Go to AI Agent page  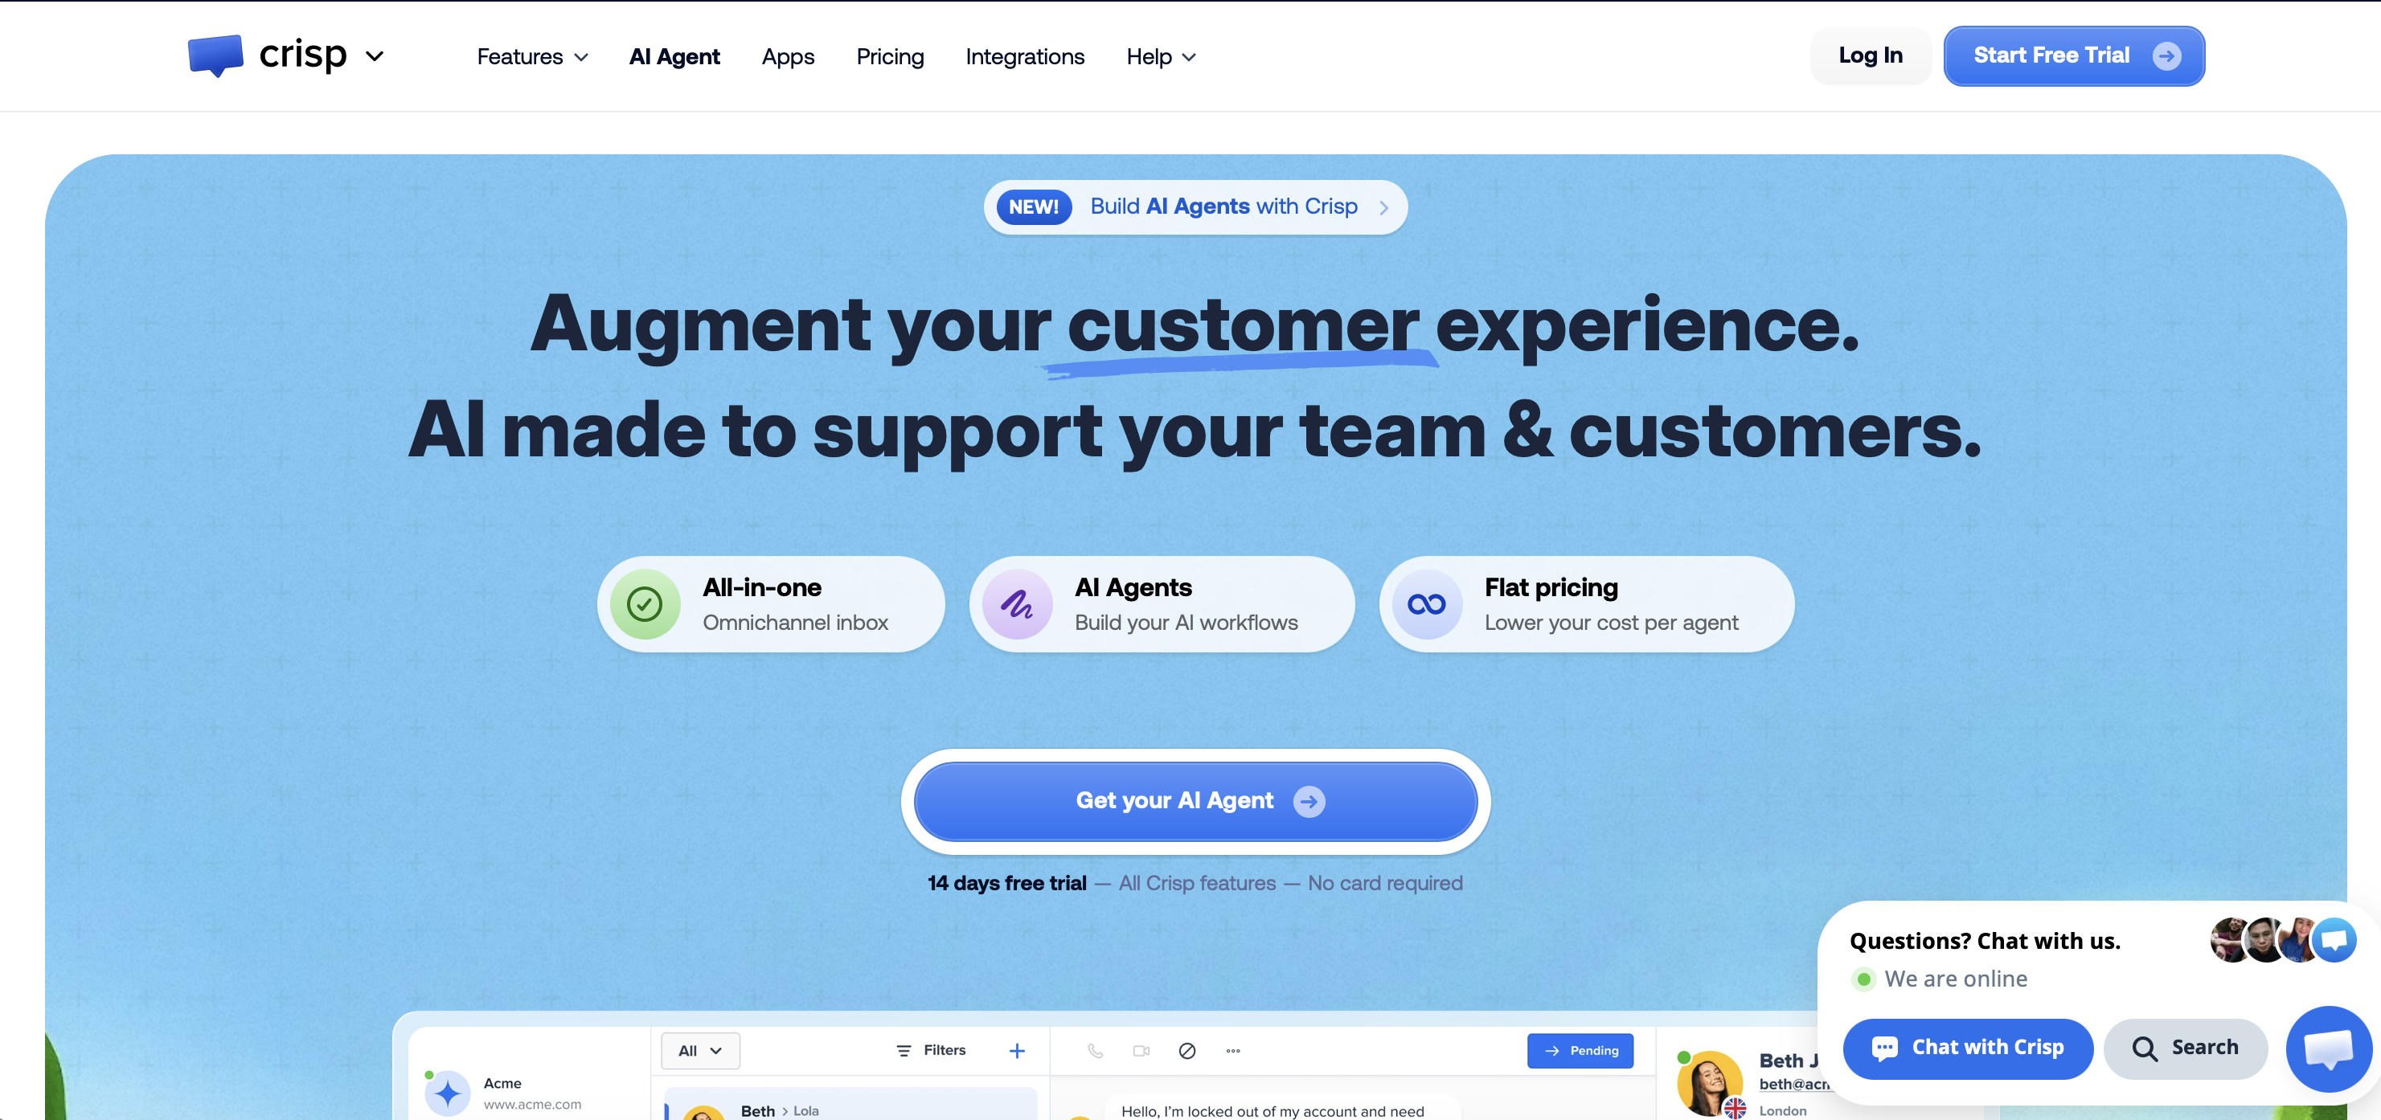click(x=674, y=56)
